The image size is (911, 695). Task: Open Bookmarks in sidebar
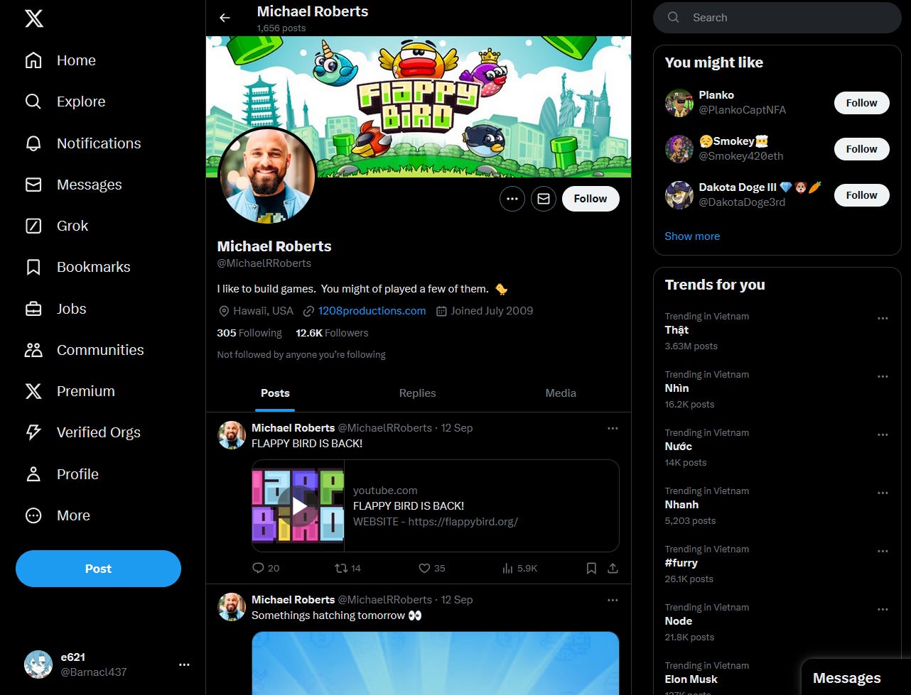77,267
